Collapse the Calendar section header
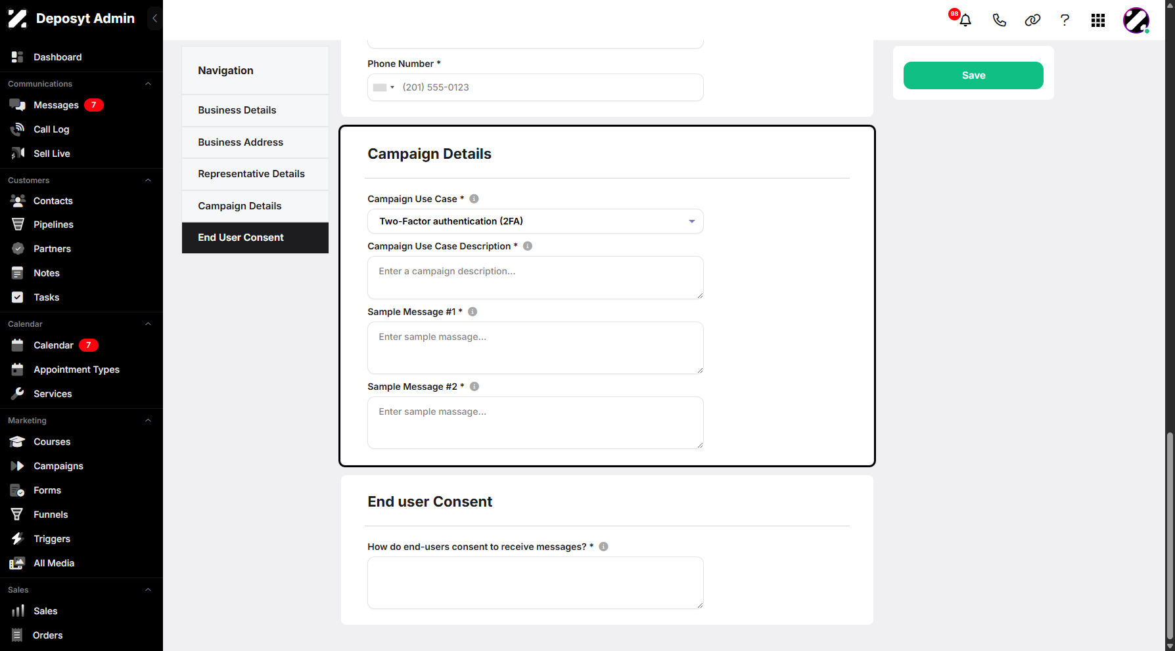 pos(148,324)
